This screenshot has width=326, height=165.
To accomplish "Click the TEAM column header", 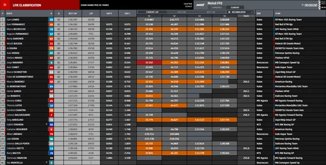I will tap(278, 14).
